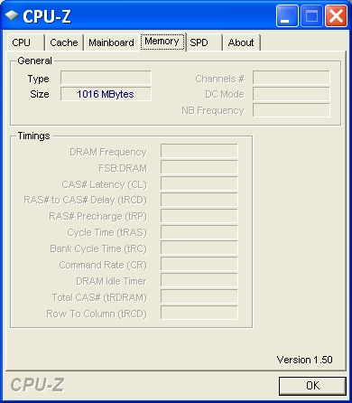
Task: Open the Cache tab
Action: (x=64, y=42)
